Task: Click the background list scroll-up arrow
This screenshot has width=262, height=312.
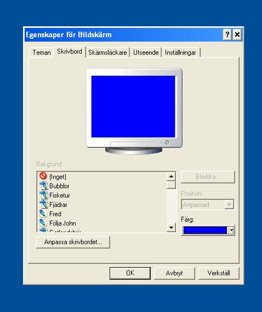Action: click(171, 176)
